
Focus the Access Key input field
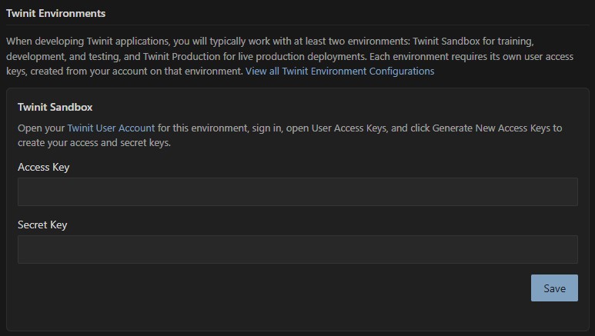[297, 192]
